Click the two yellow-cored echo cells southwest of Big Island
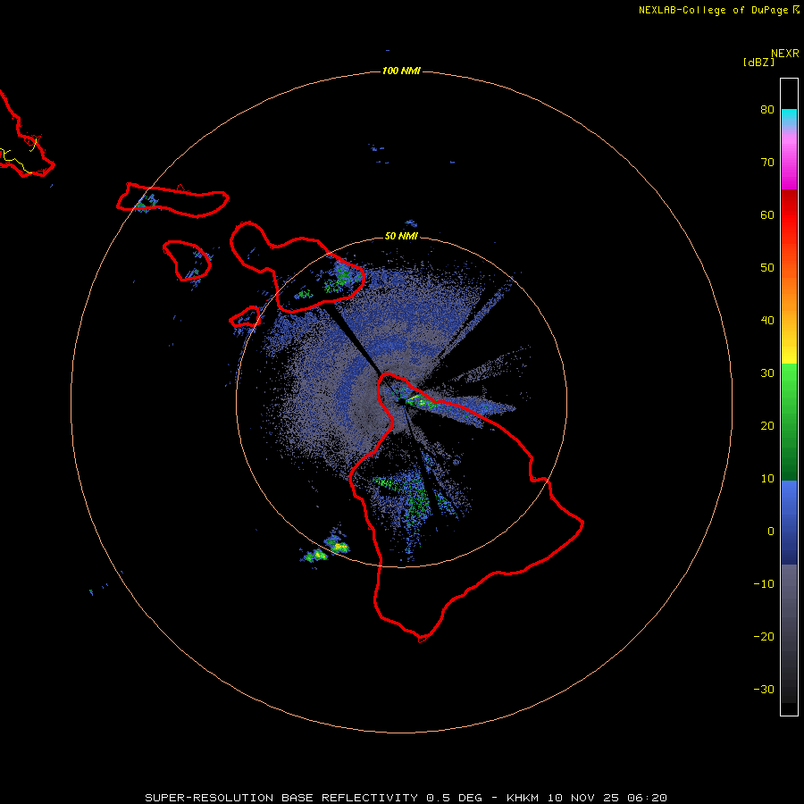The image size is (804, 804). pyautogui.click(x=325, y=549)
